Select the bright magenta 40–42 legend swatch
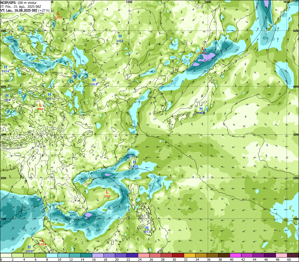This screenshot has width=299, height=262. click(236, 255)
